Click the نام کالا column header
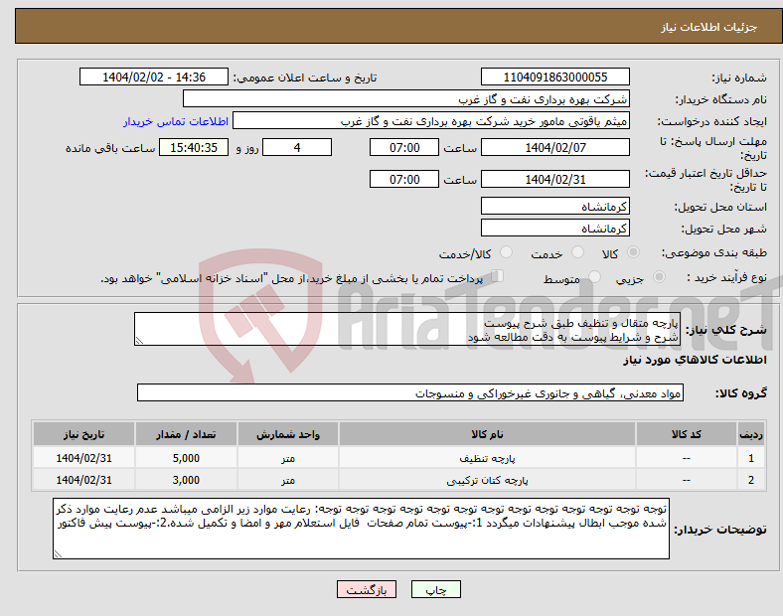Image resolution: width=783 pixels, height=616 pixels. (487, 434)
